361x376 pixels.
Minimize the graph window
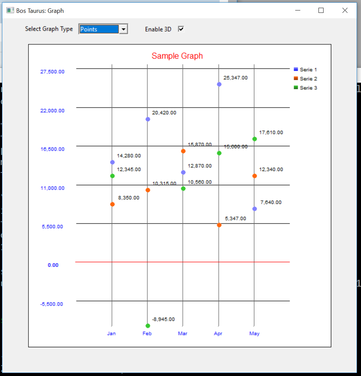pos(298,10)
